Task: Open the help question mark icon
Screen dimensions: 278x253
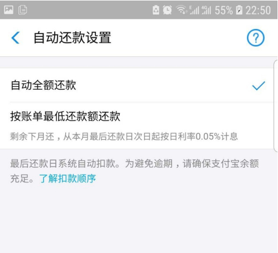Action: point(256,38)
